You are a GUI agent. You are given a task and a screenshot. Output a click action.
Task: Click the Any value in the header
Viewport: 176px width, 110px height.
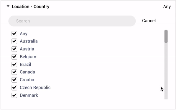pos(167,7)
